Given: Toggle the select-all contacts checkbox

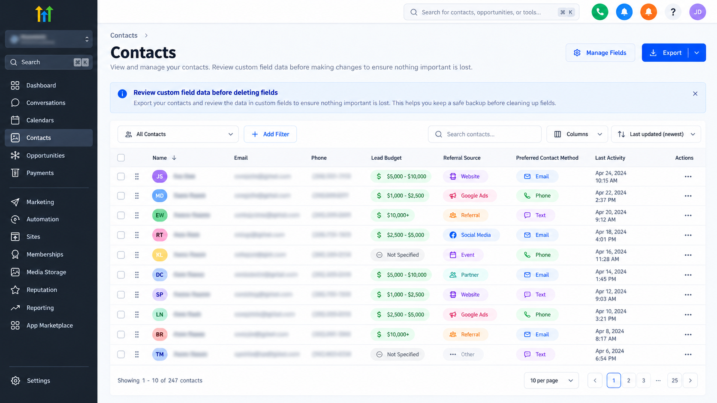Looking at the screenshot, I should click(x=121, y=158).
